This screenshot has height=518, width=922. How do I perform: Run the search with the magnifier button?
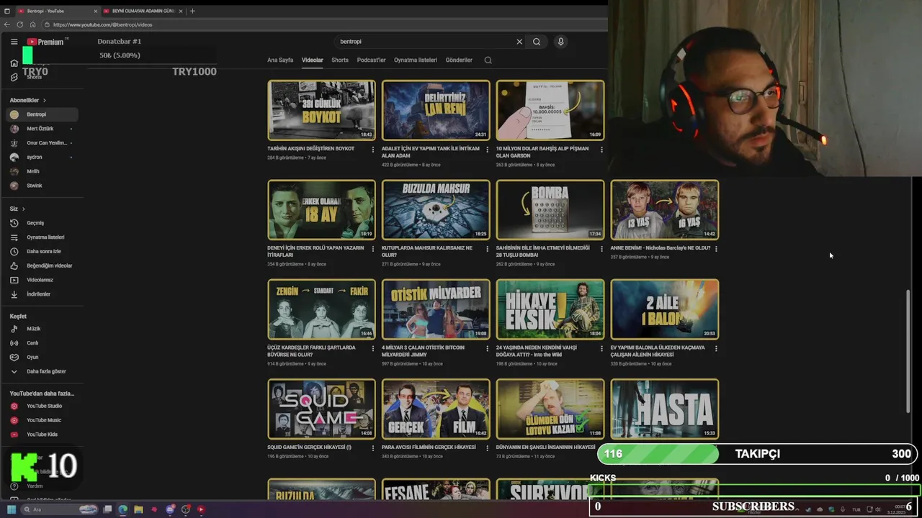pyautogui.click(x=537, y=42)
